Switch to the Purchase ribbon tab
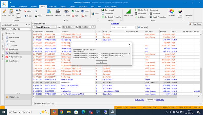Screen dimensions: 203x115 pos(52,6)
